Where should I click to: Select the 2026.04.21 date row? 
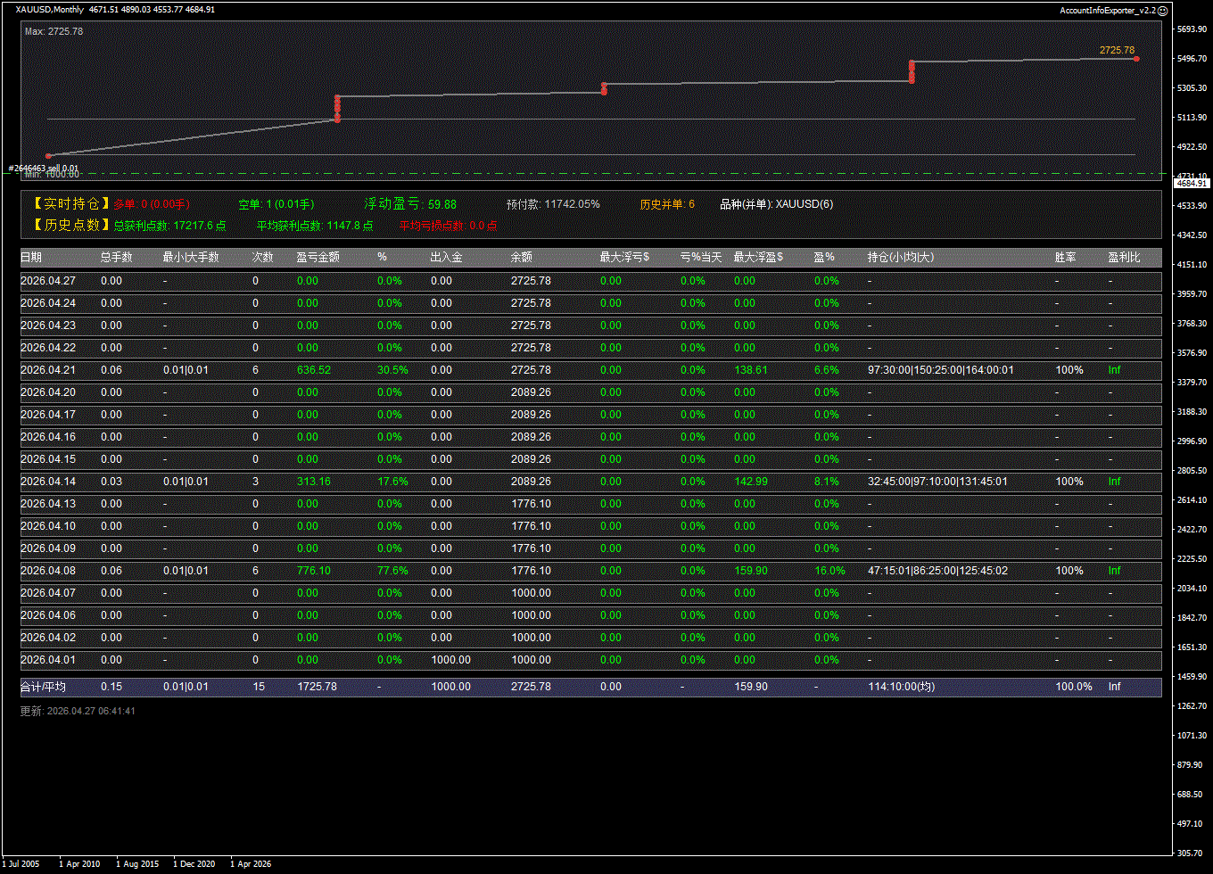48,370
